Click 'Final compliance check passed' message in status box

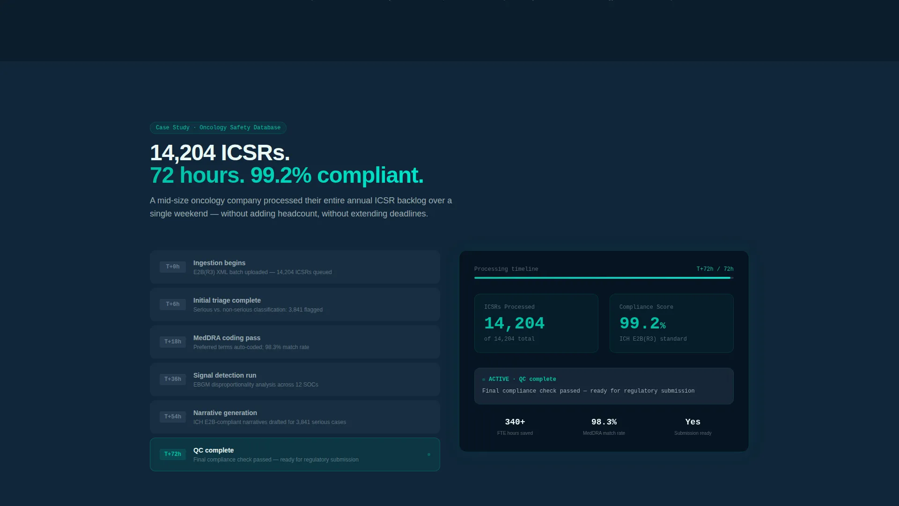click(x=589, y=391)
